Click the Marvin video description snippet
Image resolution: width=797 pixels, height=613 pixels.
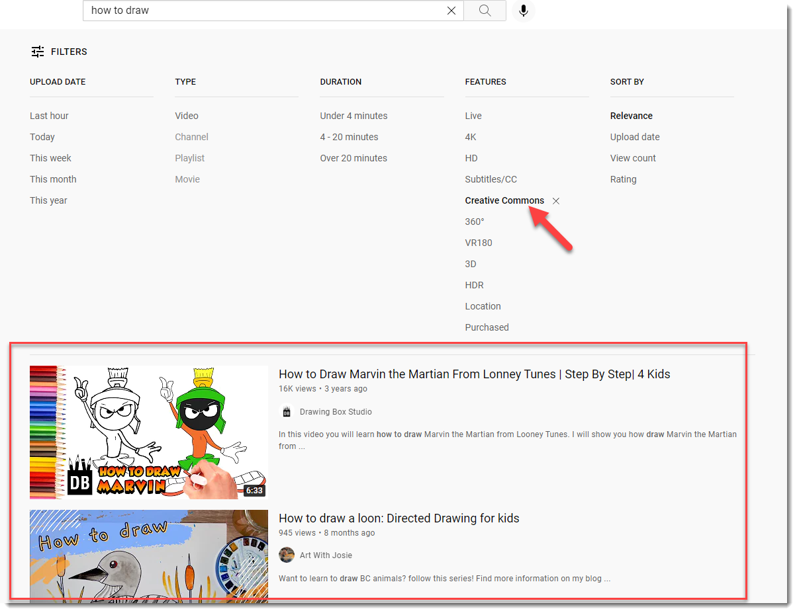[x=508, y=440]
